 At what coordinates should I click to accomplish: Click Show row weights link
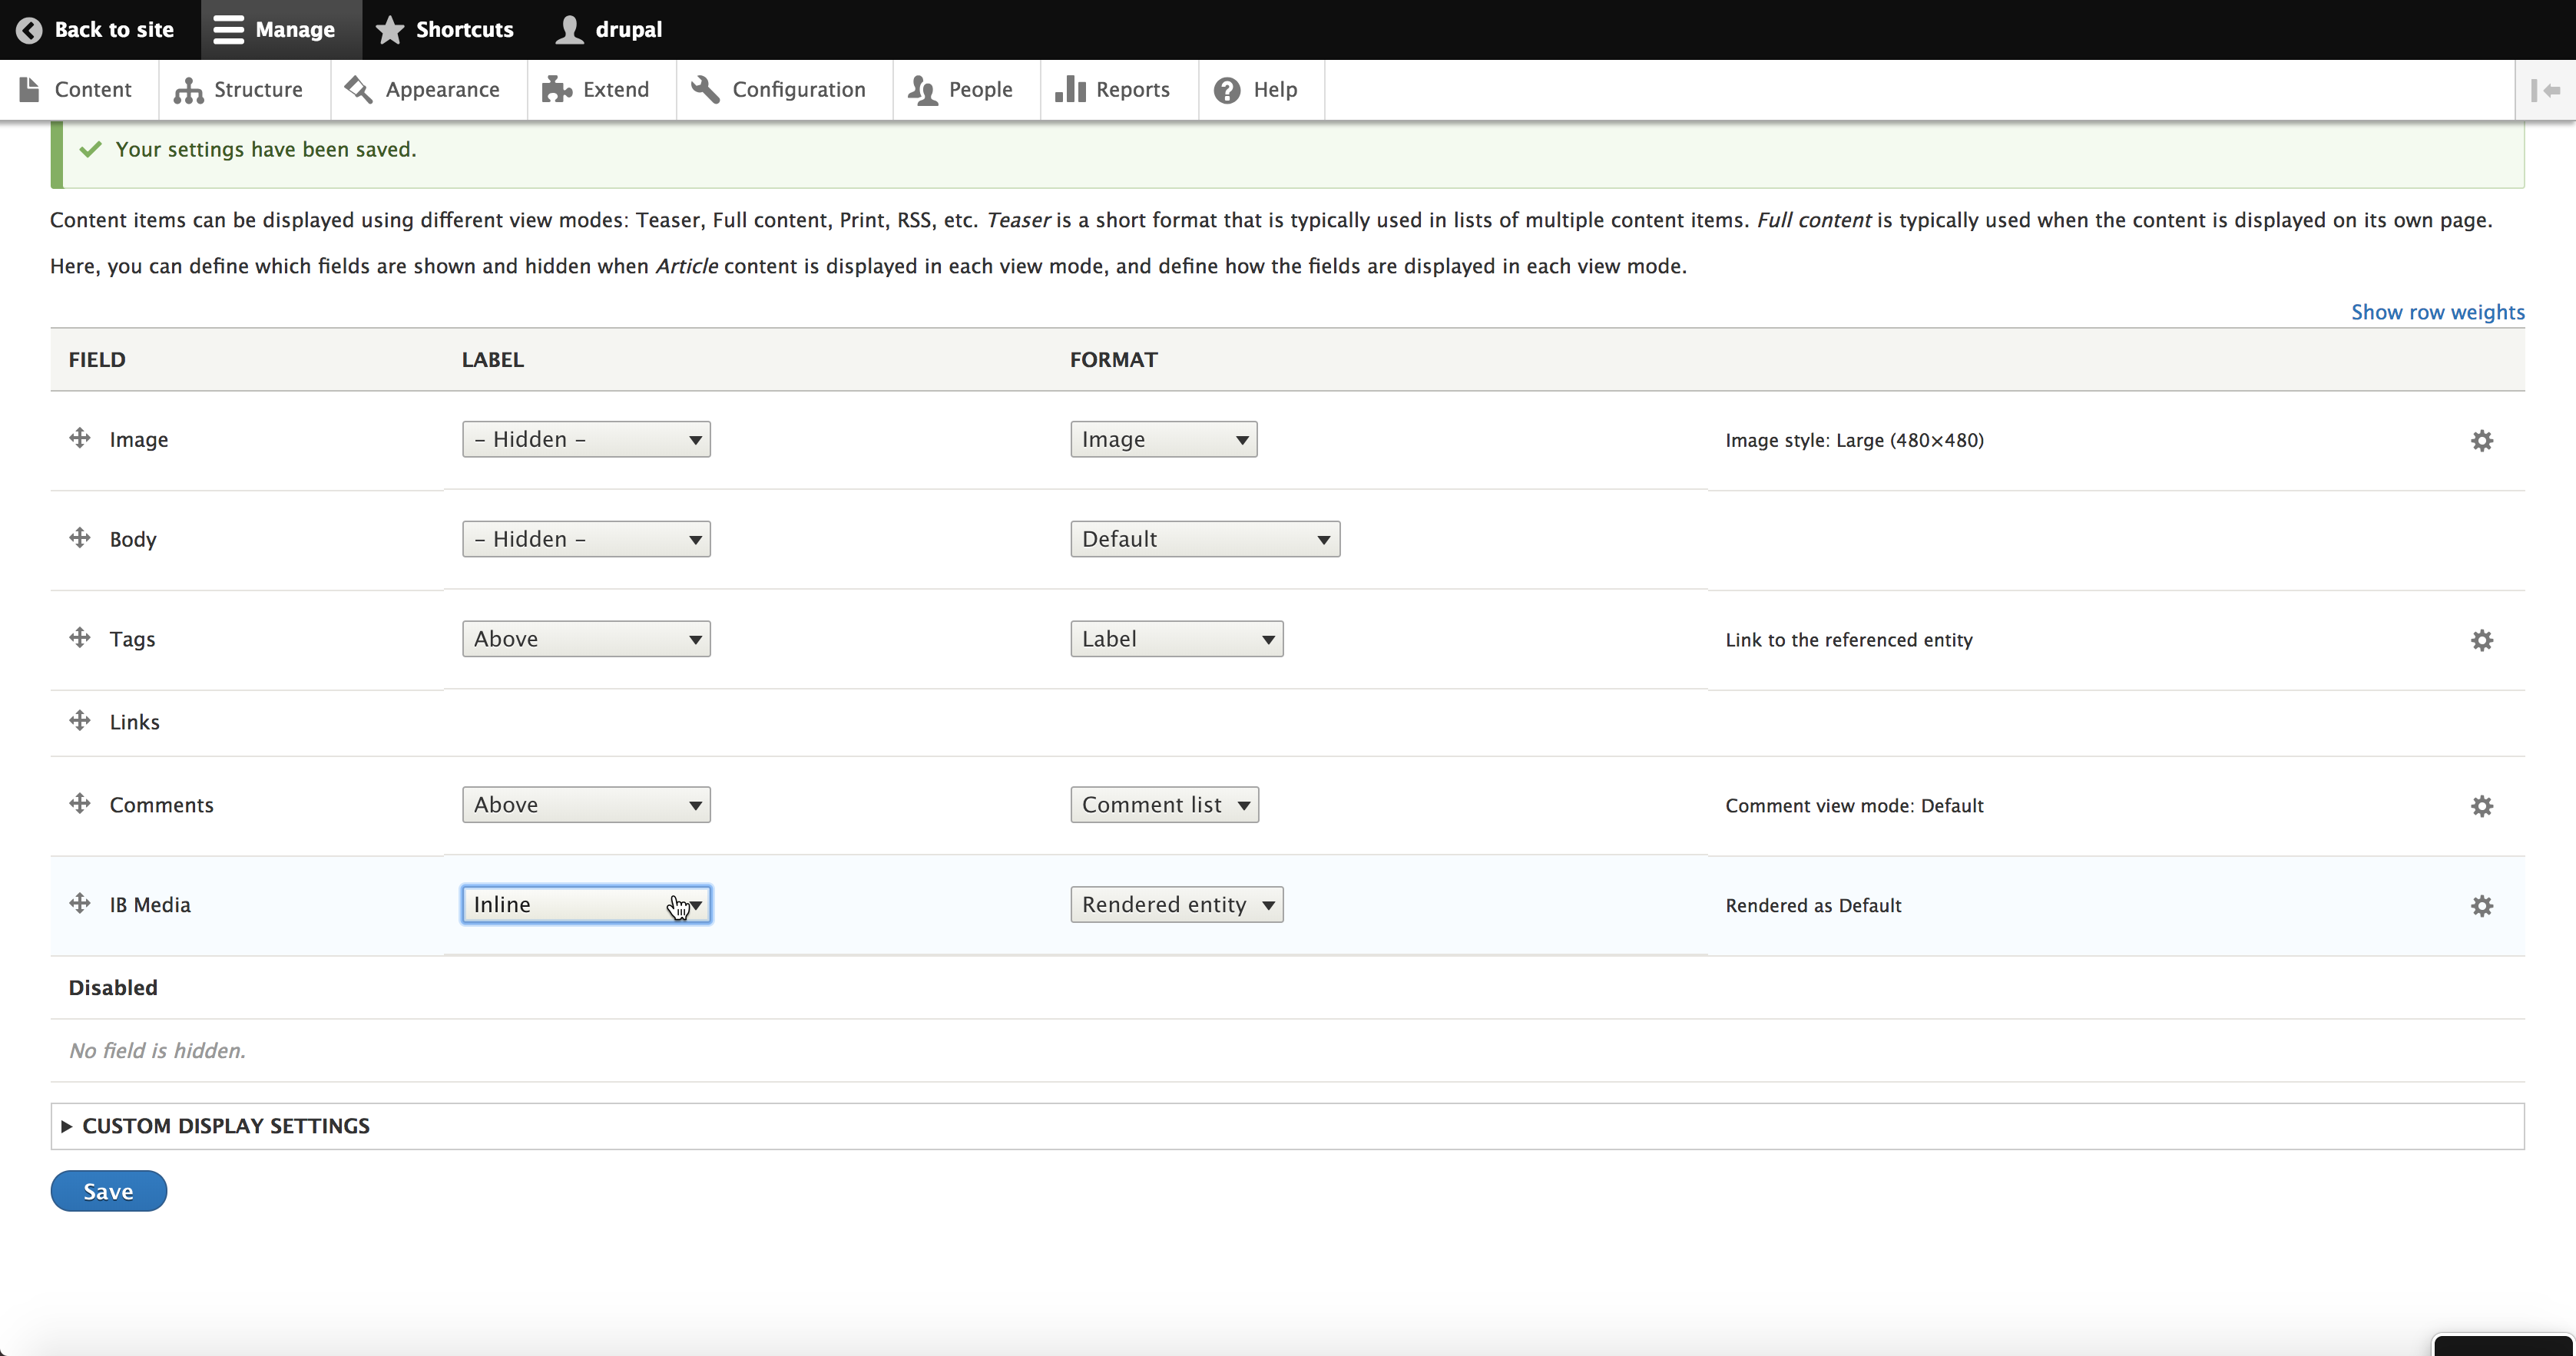click(2437, 312)
